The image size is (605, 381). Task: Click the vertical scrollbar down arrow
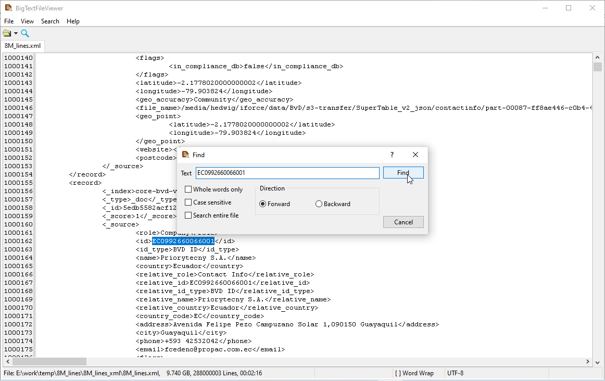pyautogui.click(x=598, y=362)
